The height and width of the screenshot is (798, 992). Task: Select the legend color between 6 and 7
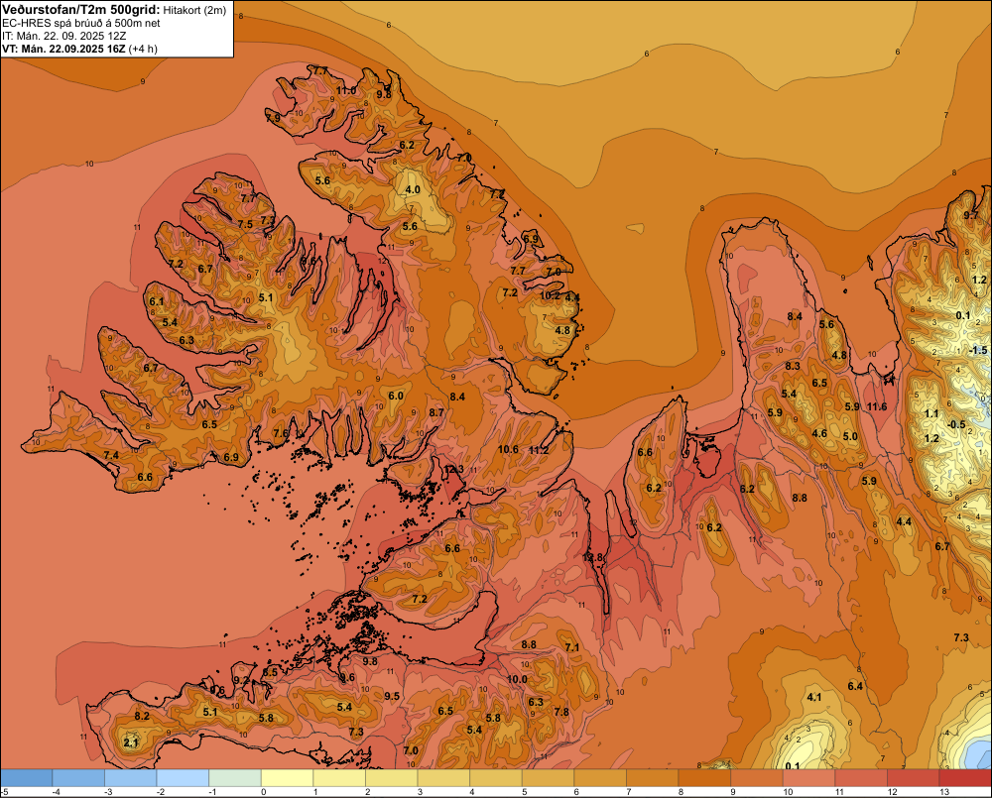(x=600, y=778)
